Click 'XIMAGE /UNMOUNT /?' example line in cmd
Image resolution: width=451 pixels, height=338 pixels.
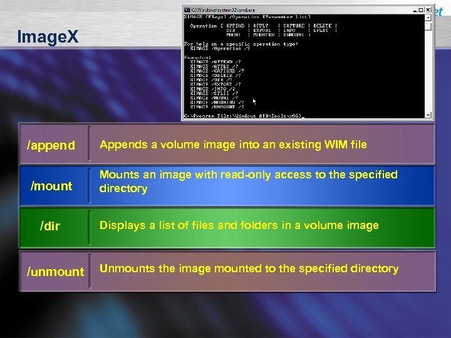[x=217, y=106]
